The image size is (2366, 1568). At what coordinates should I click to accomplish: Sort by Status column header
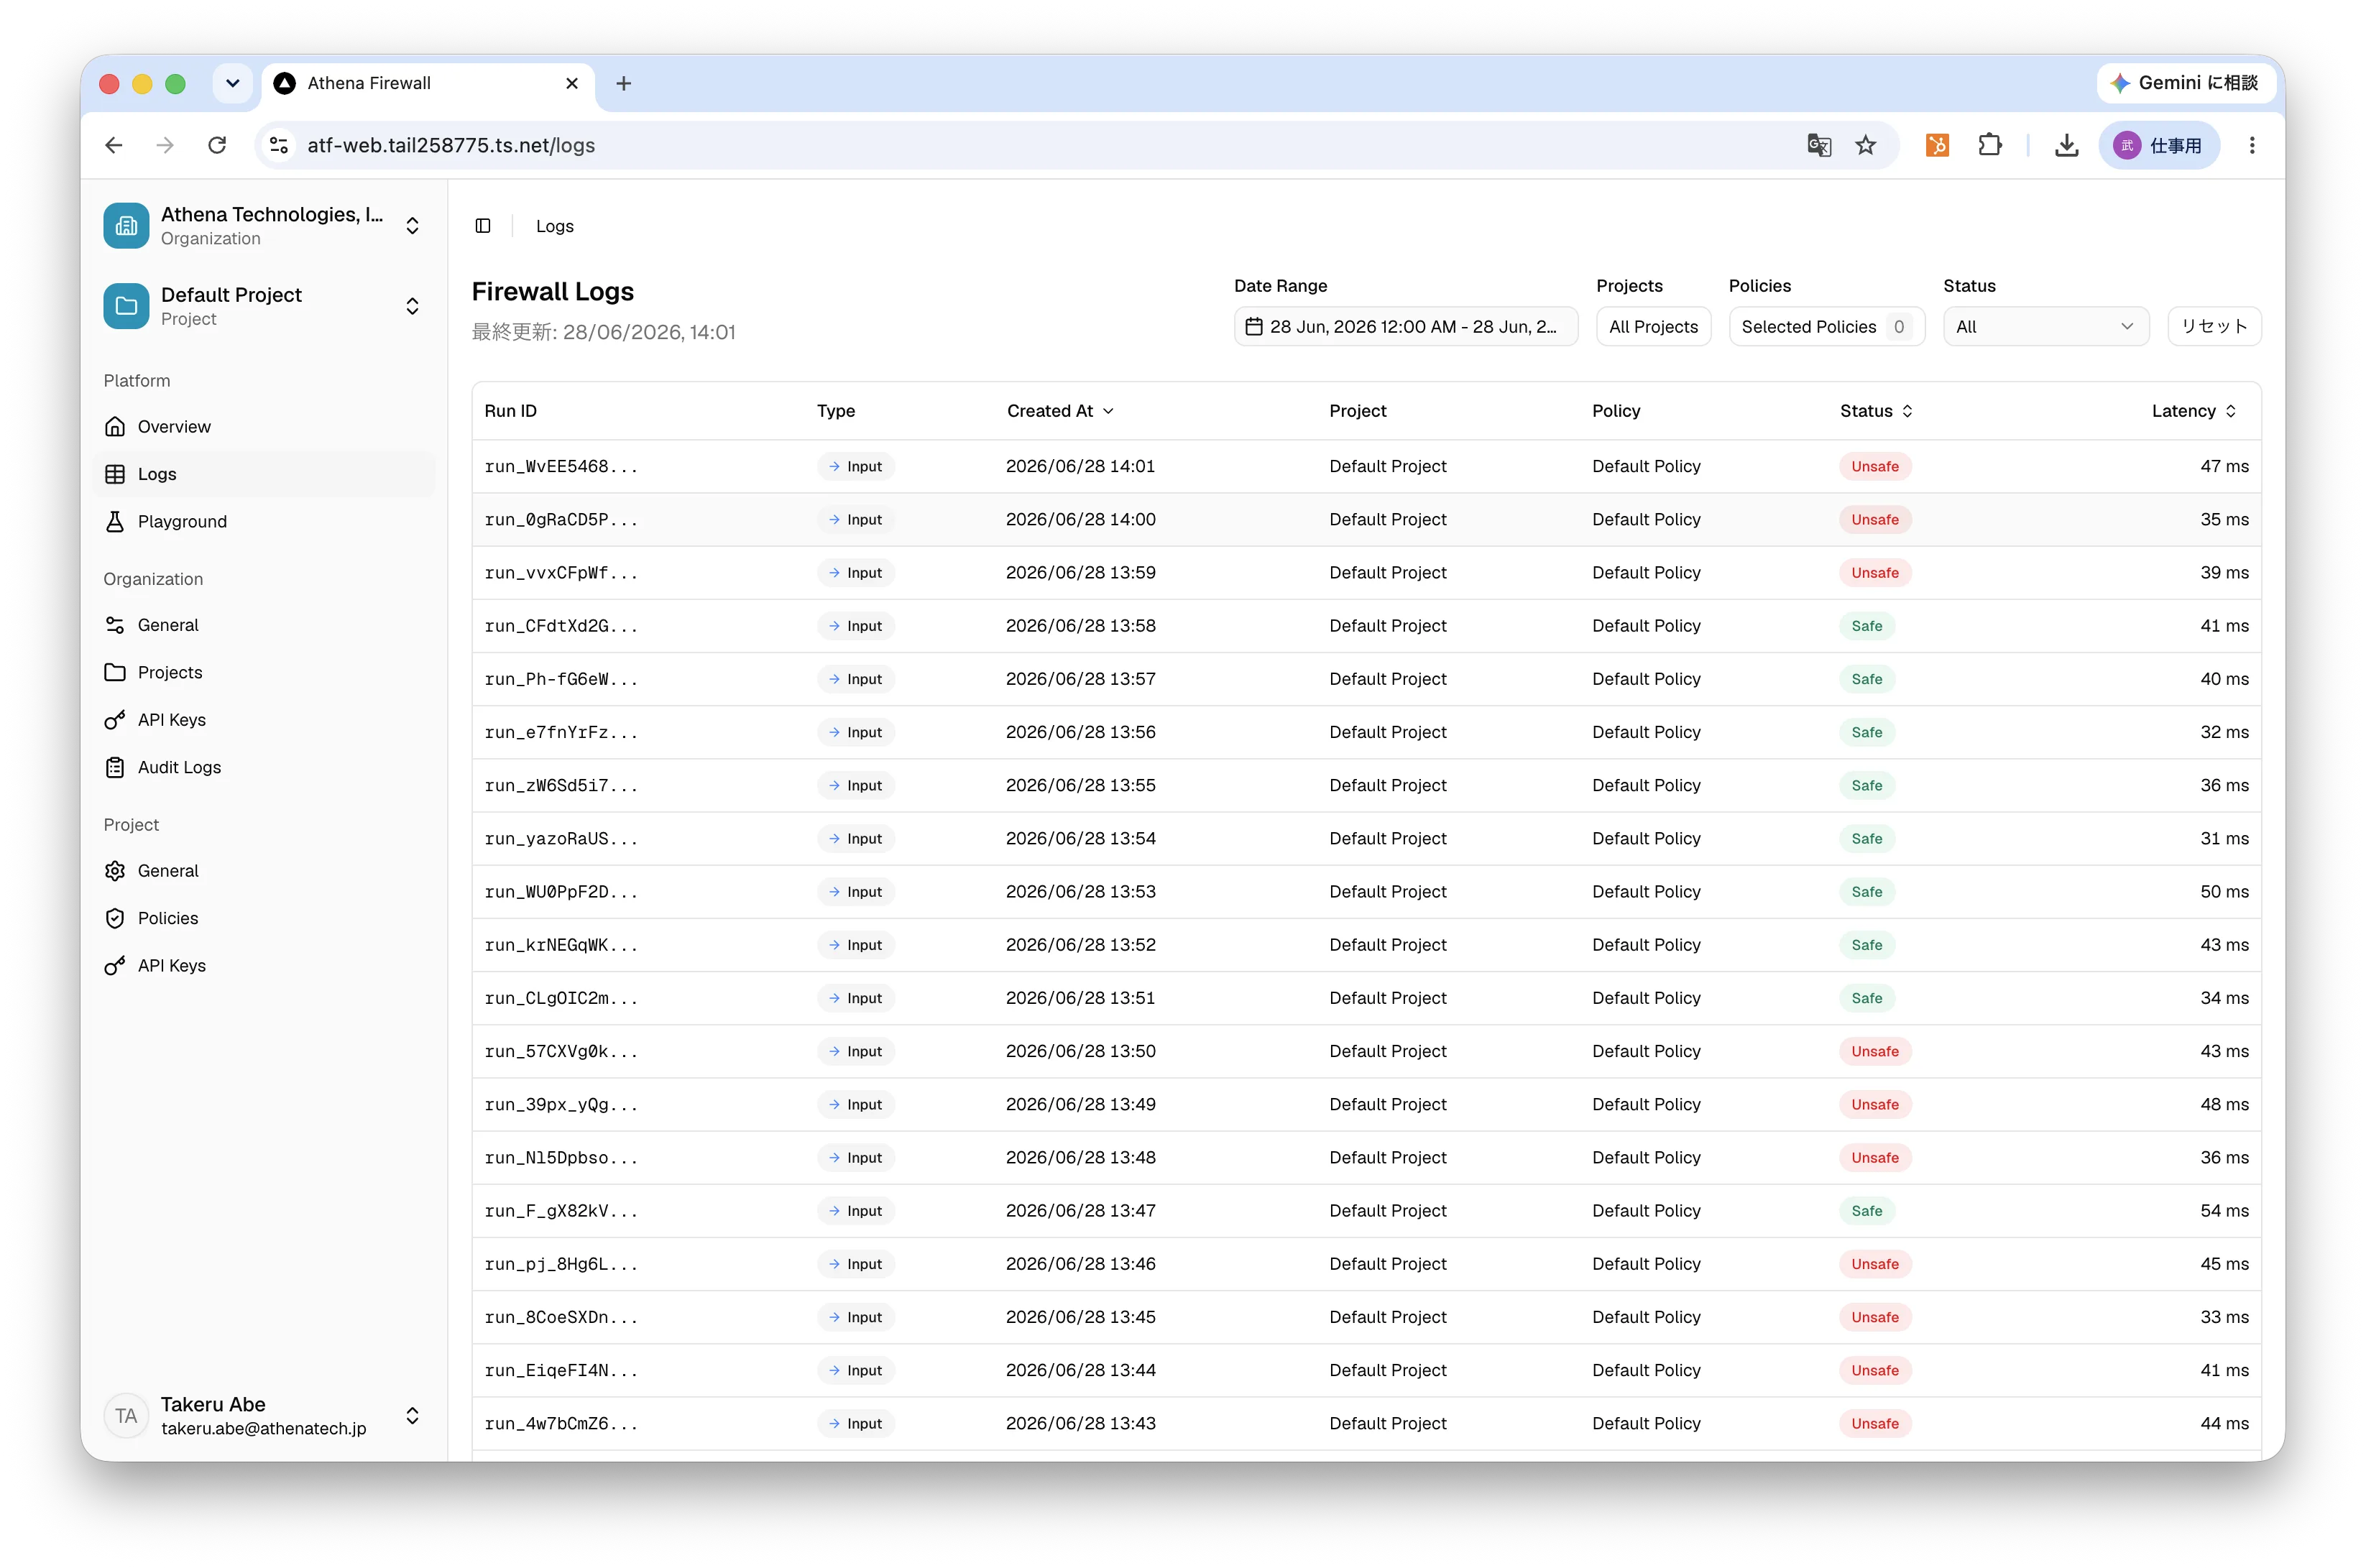[x=1876, y=411]
